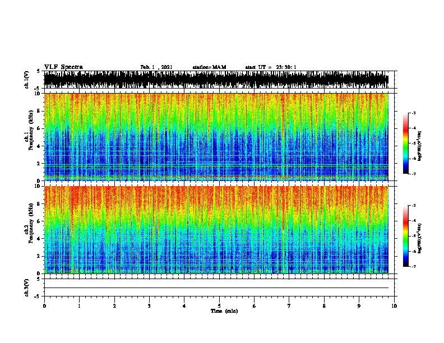Click the "ch.3(V)" axis label
The width and height of the screenshot is (444, 343).
(x=26, y=288)
